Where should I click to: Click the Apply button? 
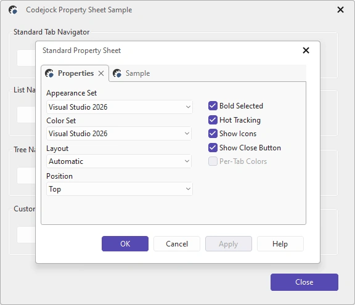(x=229, y=243)
